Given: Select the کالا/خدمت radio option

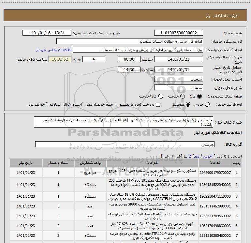Looking at the screenshot, I should pos(161,96).
